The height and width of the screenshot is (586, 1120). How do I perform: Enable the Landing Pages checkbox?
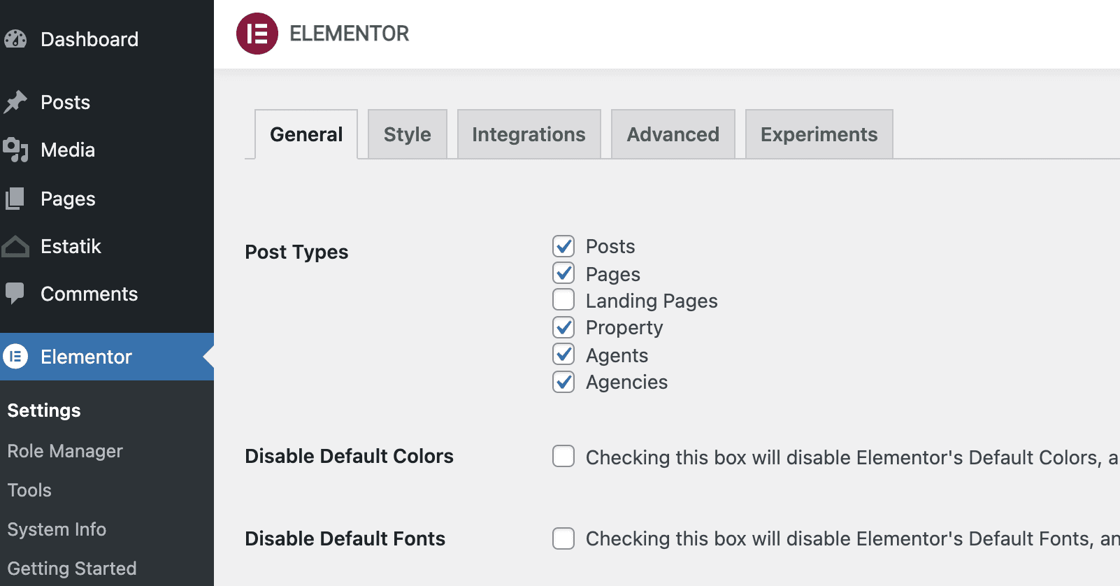click(563, 299)
